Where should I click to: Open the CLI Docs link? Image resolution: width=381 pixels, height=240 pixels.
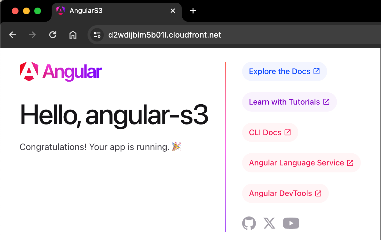coord(270,132)
